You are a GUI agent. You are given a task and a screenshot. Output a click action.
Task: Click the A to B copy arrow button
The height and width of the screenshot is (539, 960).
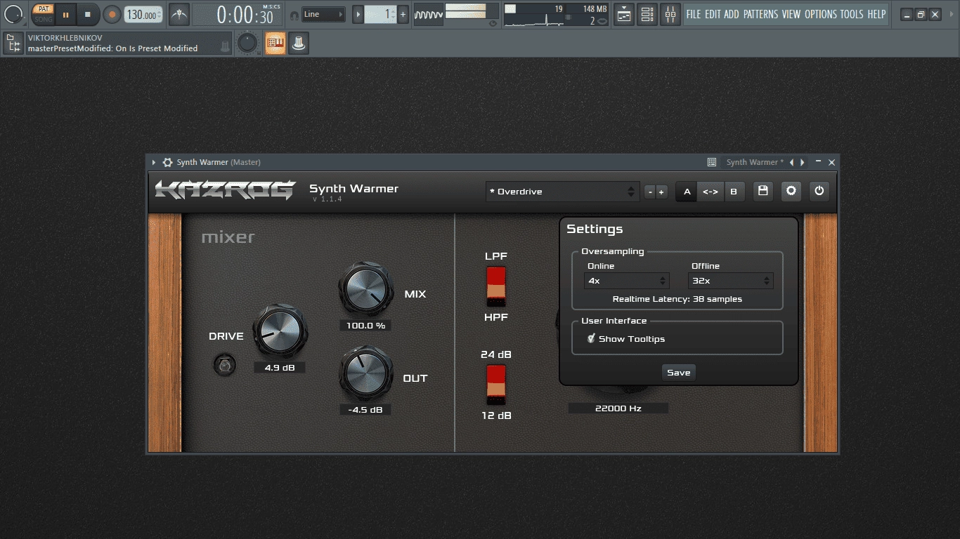click(711, 192)
